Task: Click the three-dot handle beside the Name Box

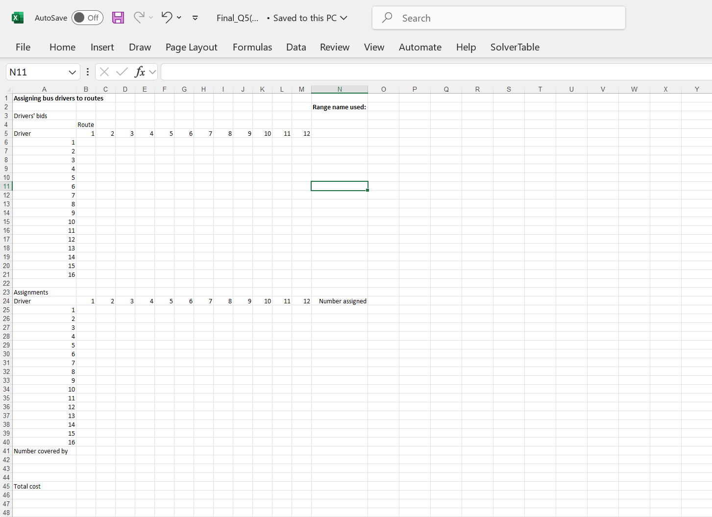Action: (x=88, y=72)
